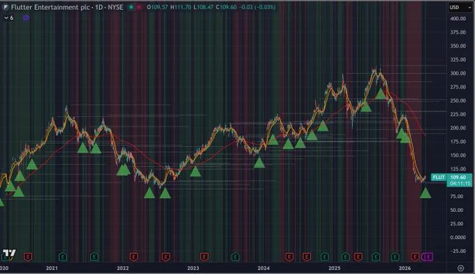Open the green earnings marker for early 2025
475x274 pixels.
pos(345,257)
